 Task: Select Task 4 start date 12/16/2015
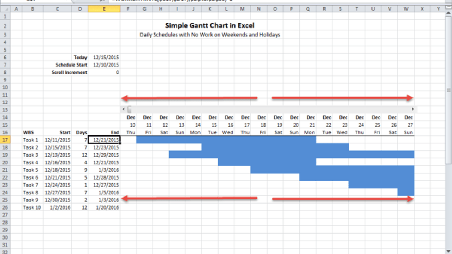point(57,162)
